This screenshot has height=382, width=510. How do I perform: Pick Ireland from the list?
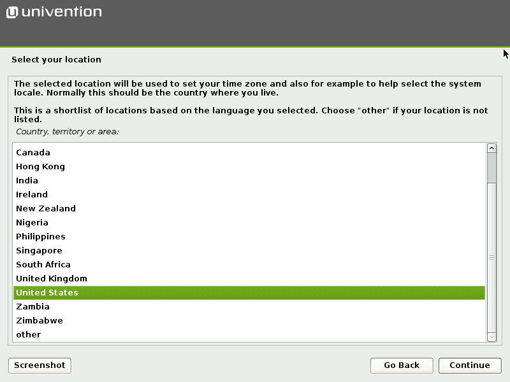coord(32,195)
